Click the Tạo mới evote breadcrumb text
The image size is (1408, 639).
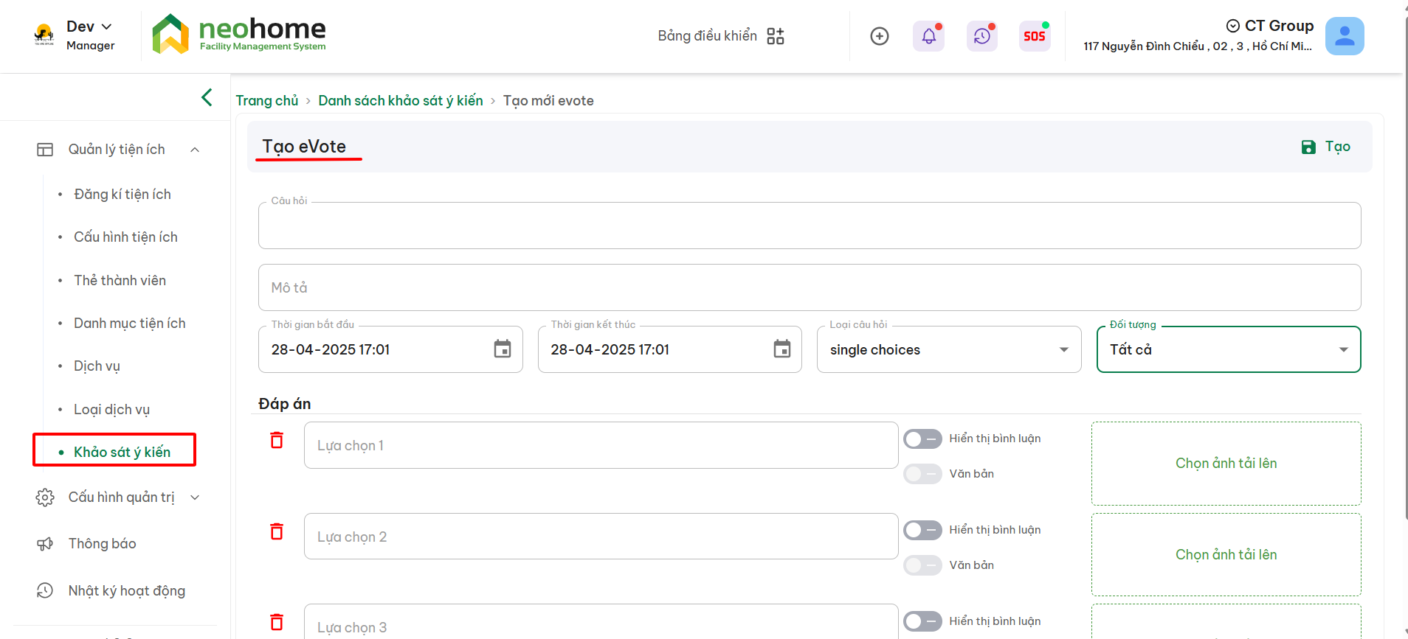coord(548,100)
